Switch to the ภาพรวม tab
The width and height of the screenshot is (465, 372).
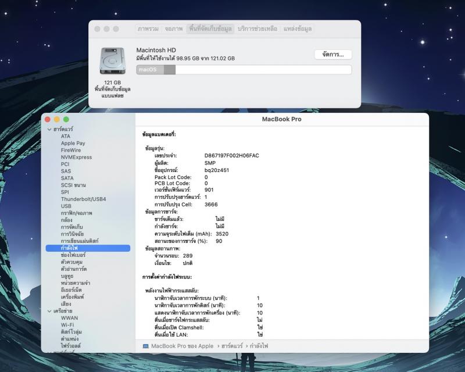pos(149,28)
